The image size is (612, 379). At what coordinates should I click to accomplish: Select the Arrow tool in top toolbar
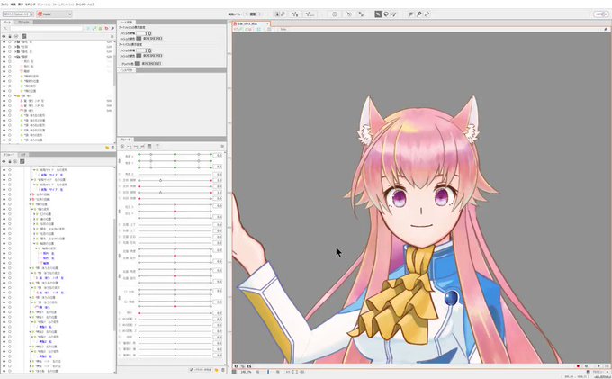click(378, 14)
